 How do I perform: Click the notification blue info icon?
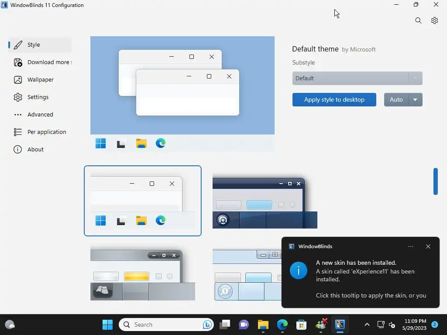click(x=299, y=270)
